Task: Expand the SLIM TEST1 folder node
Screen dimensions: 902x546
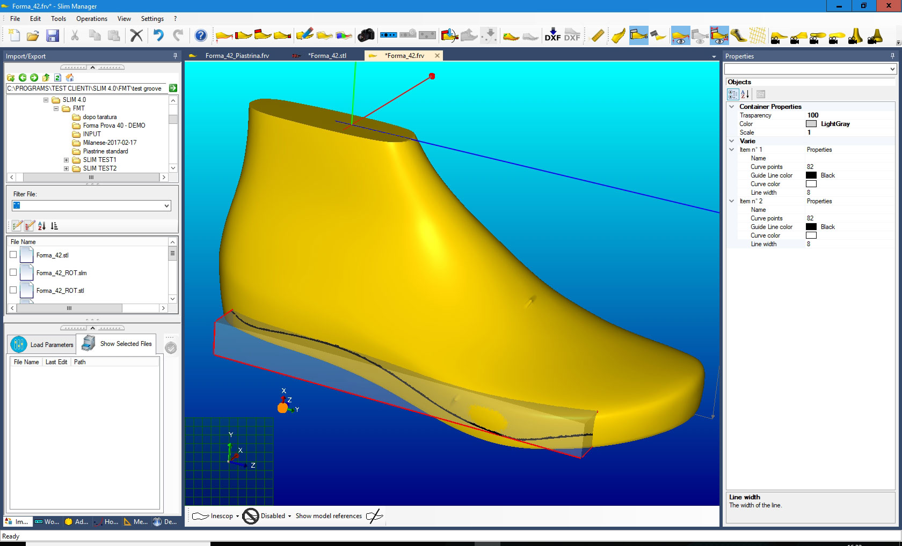Action: (67, 160)
